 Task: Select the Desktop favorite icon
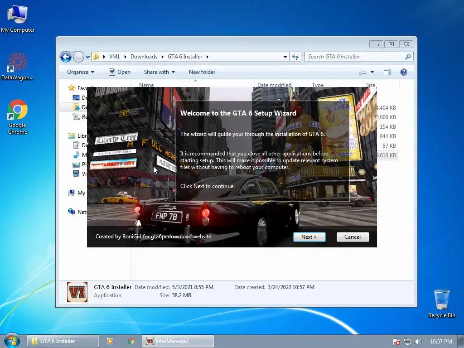(76, 98)
